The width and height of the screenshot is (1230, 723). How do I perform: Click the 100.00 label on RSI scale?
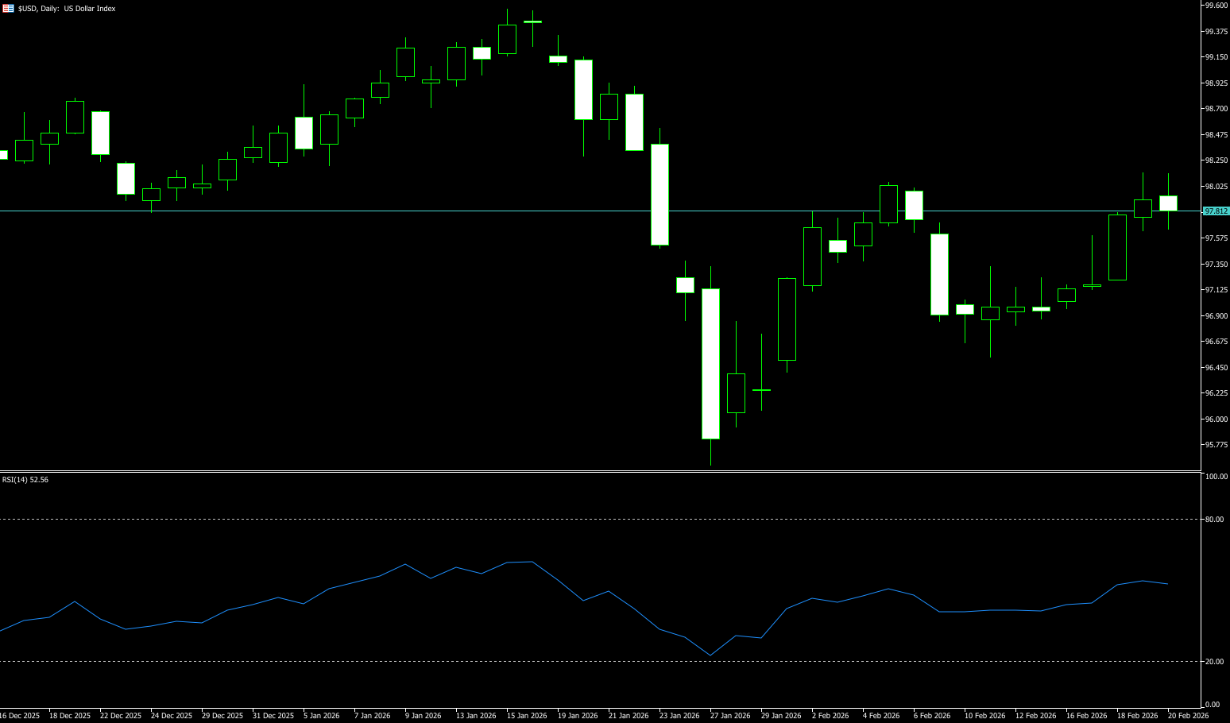[x=1216, y=477]
